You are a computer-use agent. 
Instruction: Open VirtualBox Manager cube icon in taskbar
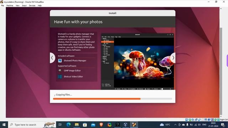click(x=126, y=125)
